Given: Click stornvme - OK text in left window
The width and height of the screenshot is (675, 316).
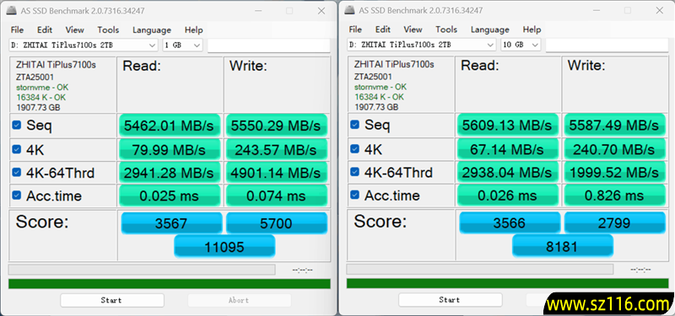Looking at the screenshot, I should click(42, 88).
